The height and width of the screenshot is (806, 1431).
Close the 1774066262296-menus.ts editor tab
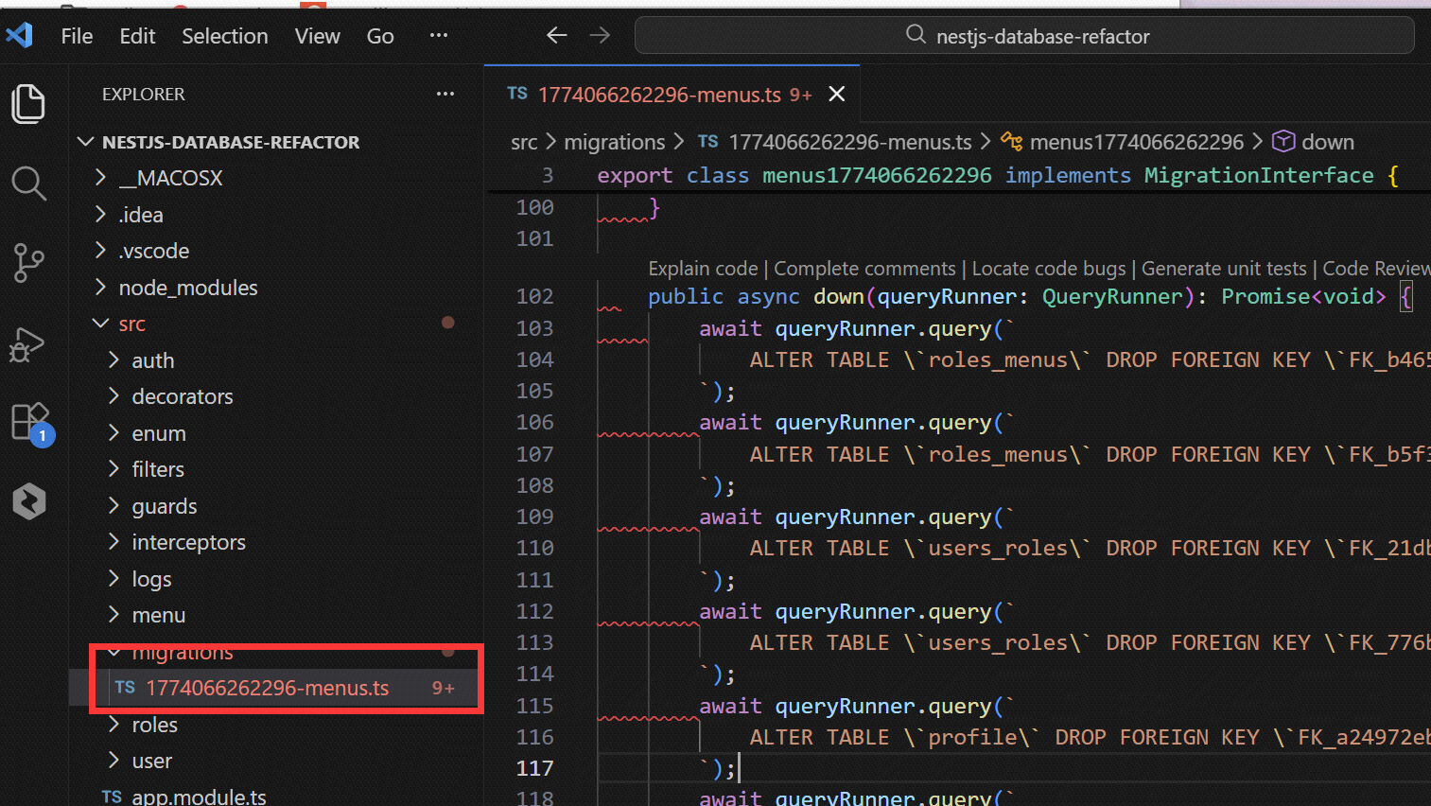coord(836,94)
